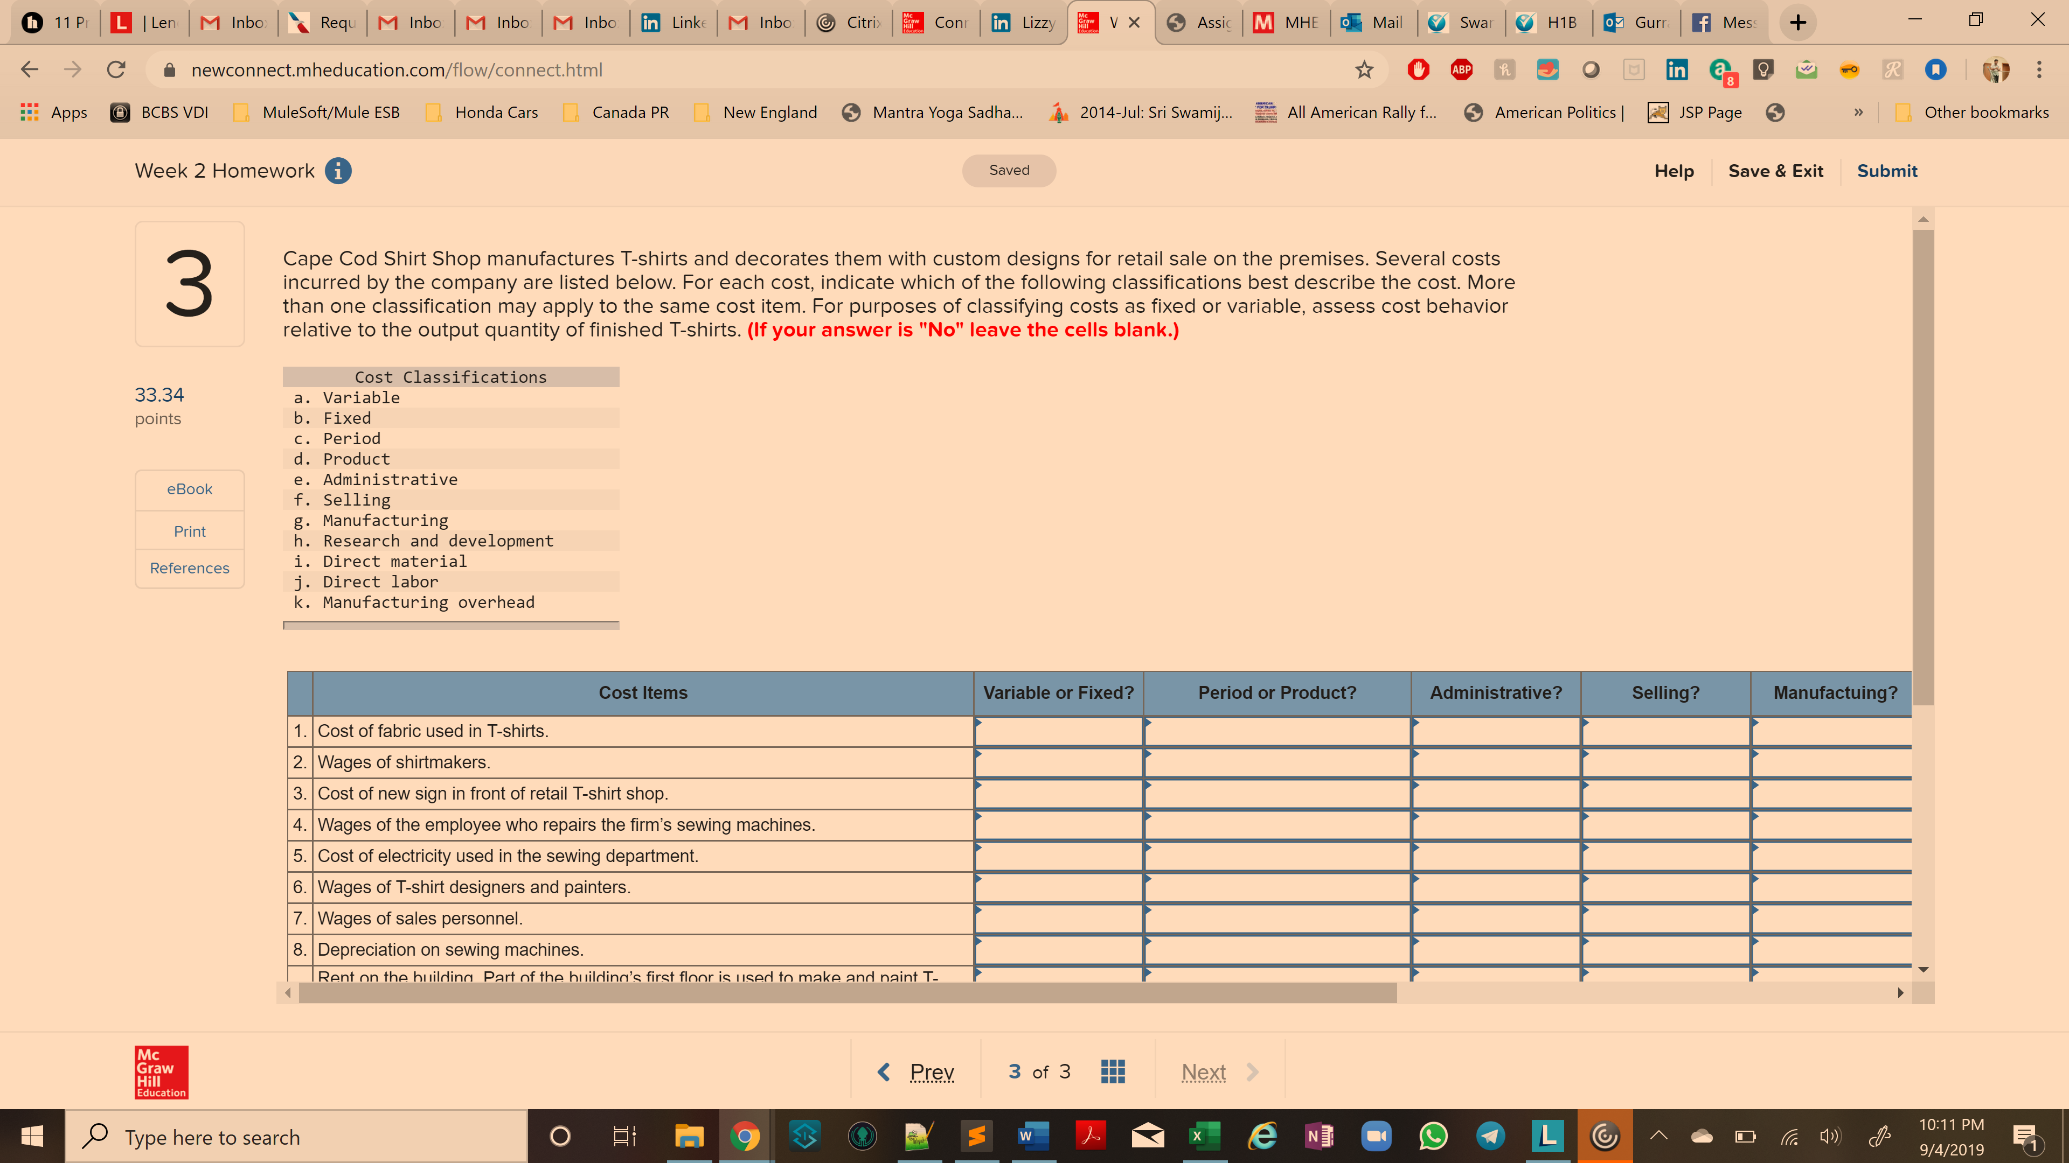Switch to the Citrix tab
Viewport: 2069px width, 1163px height.
850,23
